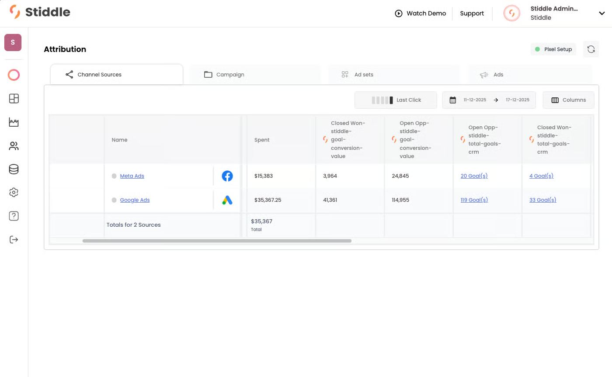
Task: Switch to the Ads tab
Action: pos(530,75)
